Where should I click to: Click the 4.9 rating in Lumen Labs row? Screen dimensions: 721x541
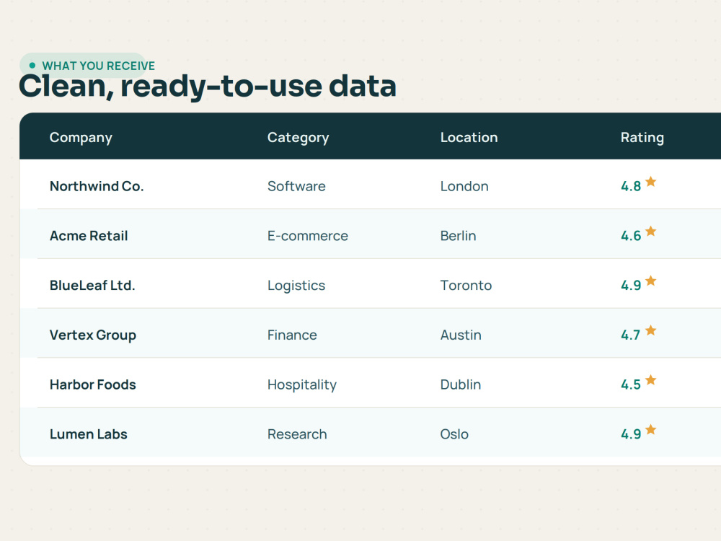point(630,435)
